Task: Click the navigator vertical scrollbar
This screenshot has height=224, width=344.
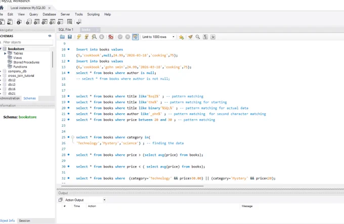Action: coord(53,60)
